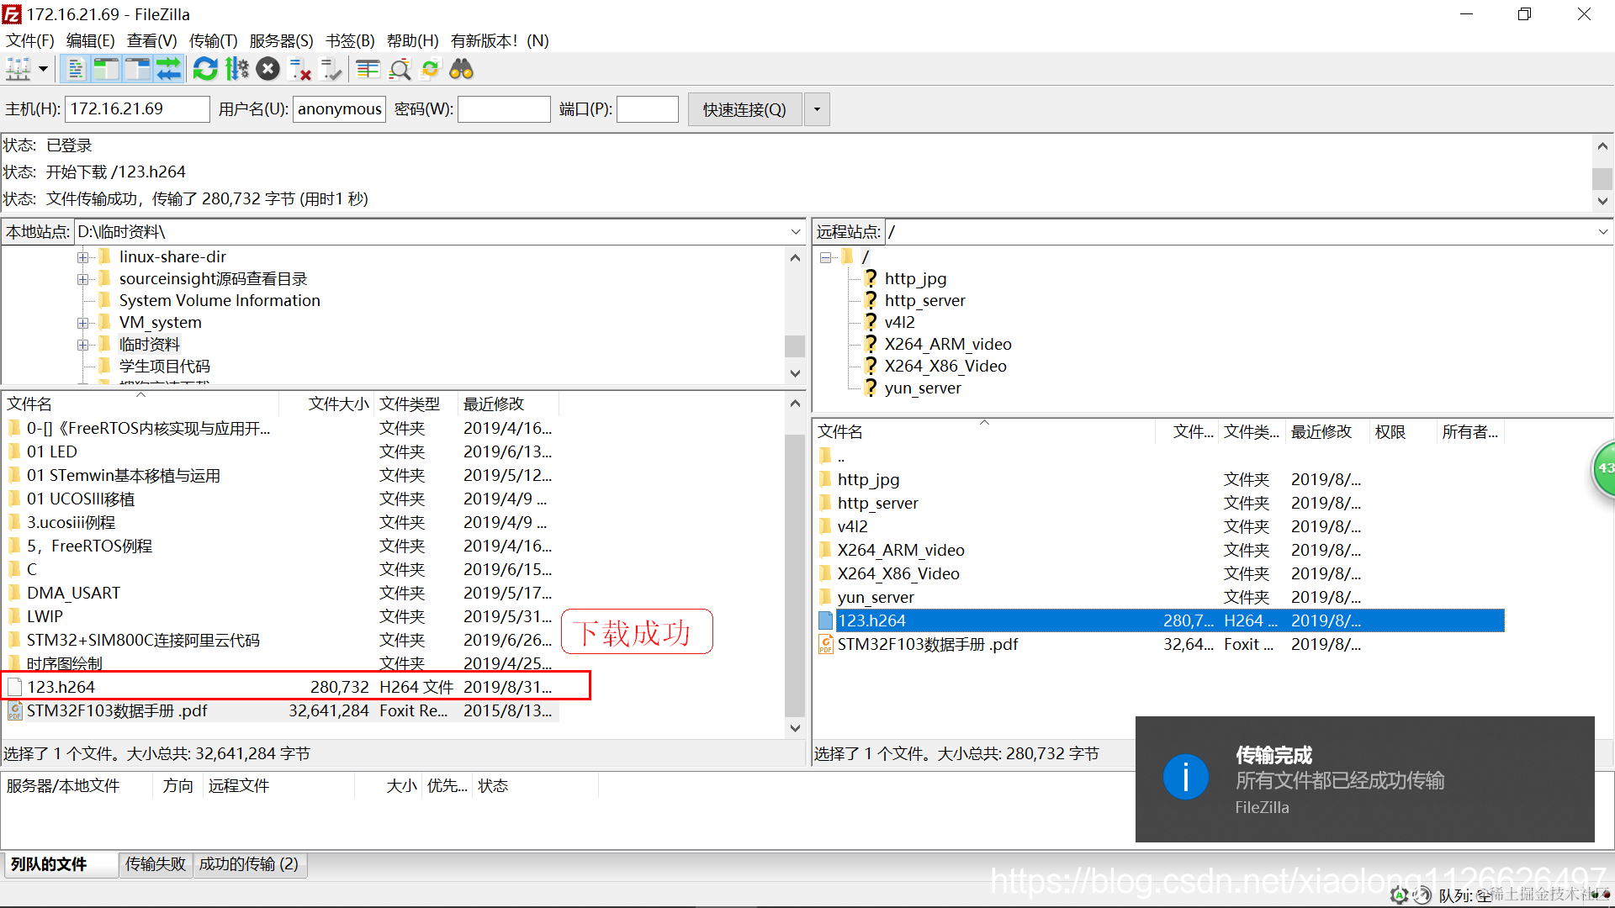Click the 快速连接(Q) button
1615x908 pixels.
click(x=744, y=109)
